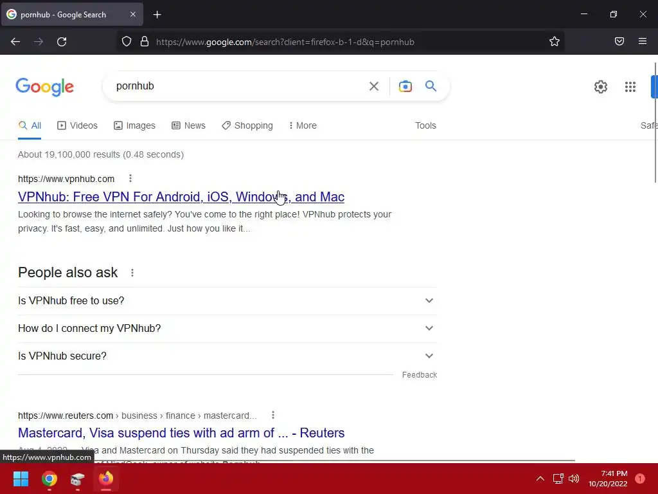Go to Google home via the logo
The height and width of the screenshot is (494, 658).
click(45, 87)
